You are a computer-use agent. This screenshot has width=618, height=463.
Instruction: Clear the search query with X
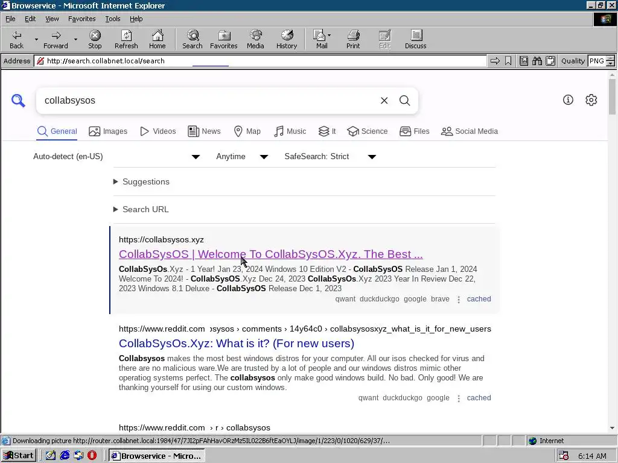(x=384, y=101)
